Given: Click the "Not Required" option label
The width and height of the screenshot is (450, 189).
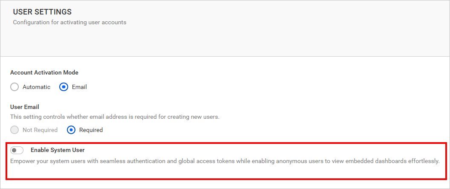Looking at the screenshot, I should pos(40,130).
